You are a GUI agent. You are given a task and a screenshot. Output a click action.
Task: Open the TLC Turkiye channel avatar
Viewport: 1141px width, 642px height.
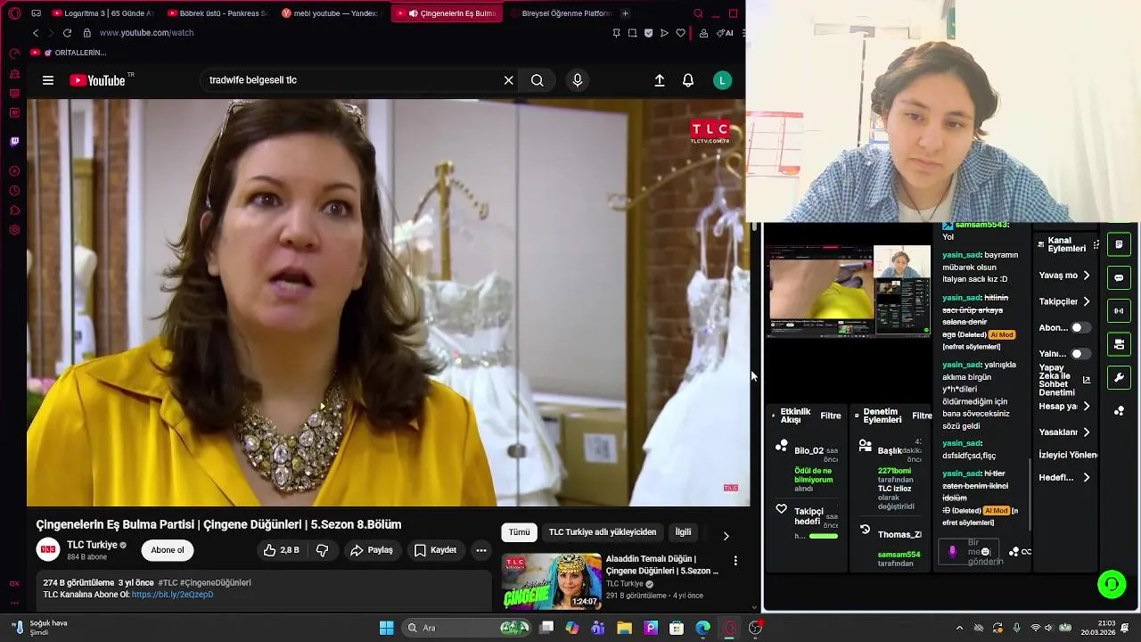[48, 549]
